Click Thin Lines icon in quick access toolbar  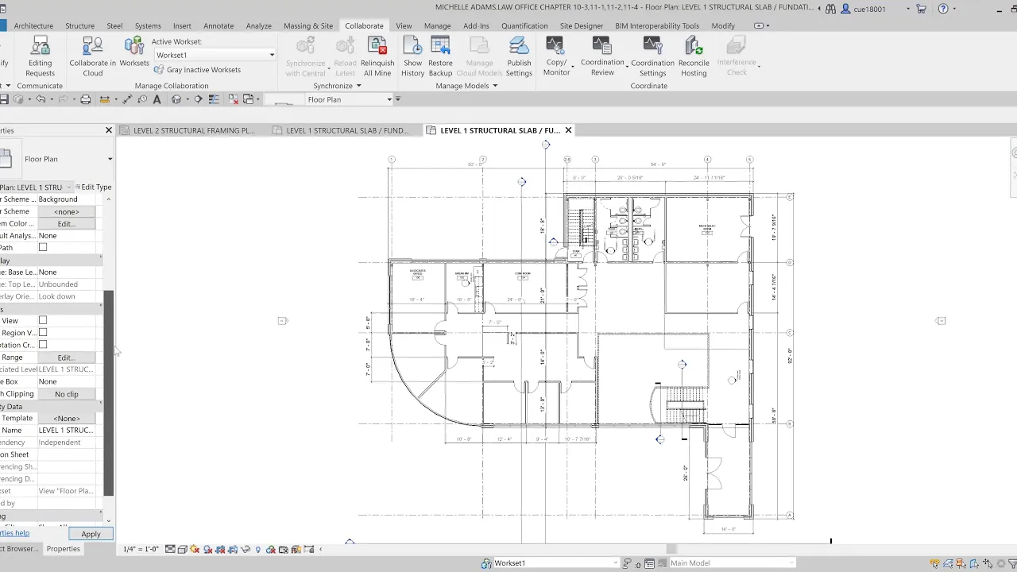point(214,99)
